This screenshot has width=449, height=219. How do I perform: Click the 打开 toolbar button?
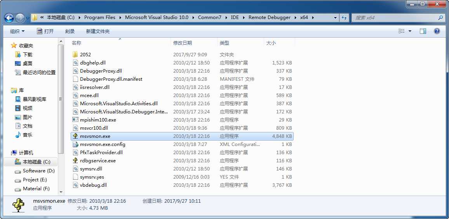tap(45, 31)
